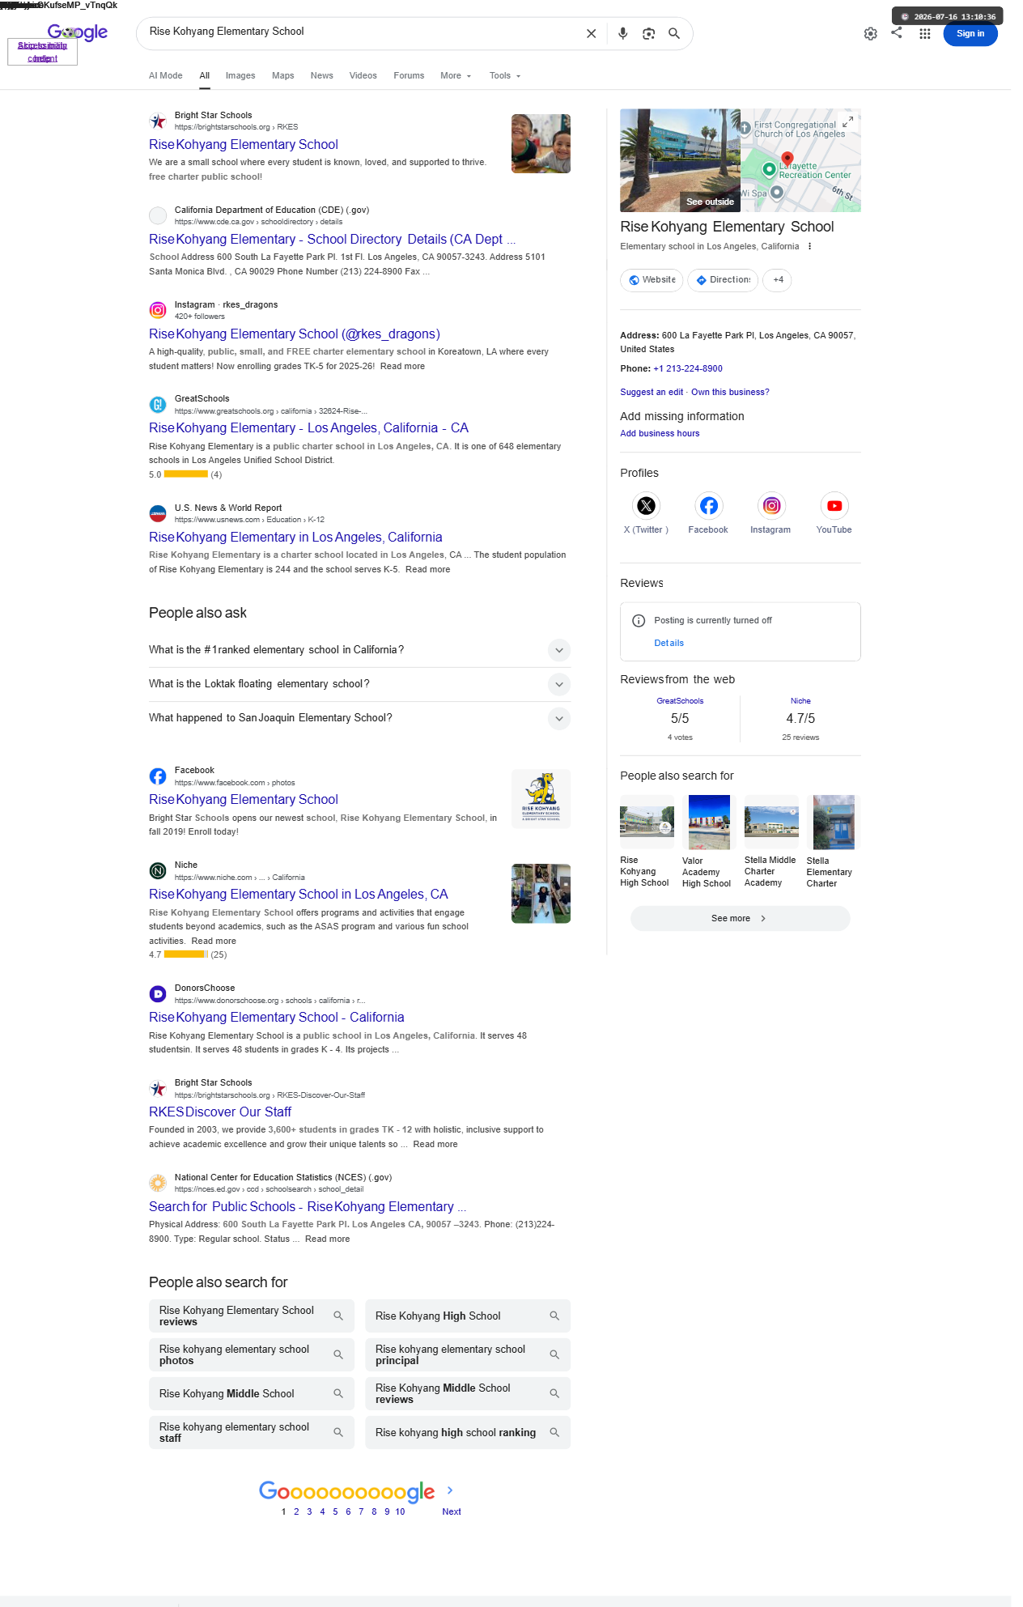Click 'Add business hours' link
This screenshot has width=1023, height=1607.
click(660, 434)
